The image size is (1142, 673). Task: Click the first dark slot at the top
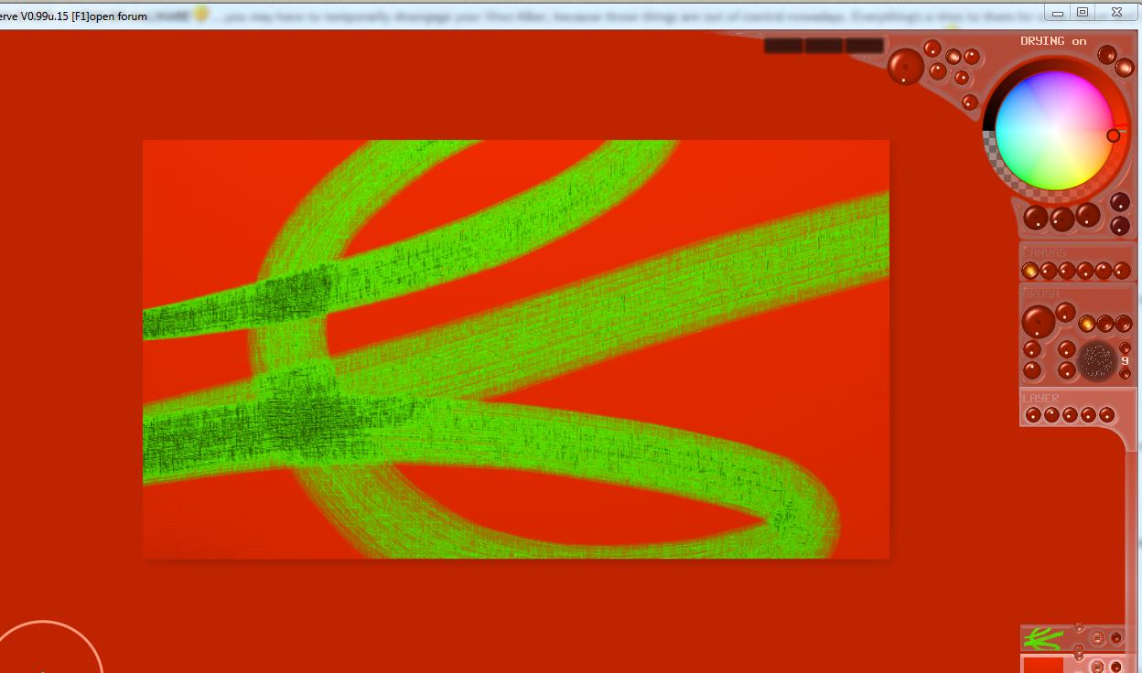point(783,46)
